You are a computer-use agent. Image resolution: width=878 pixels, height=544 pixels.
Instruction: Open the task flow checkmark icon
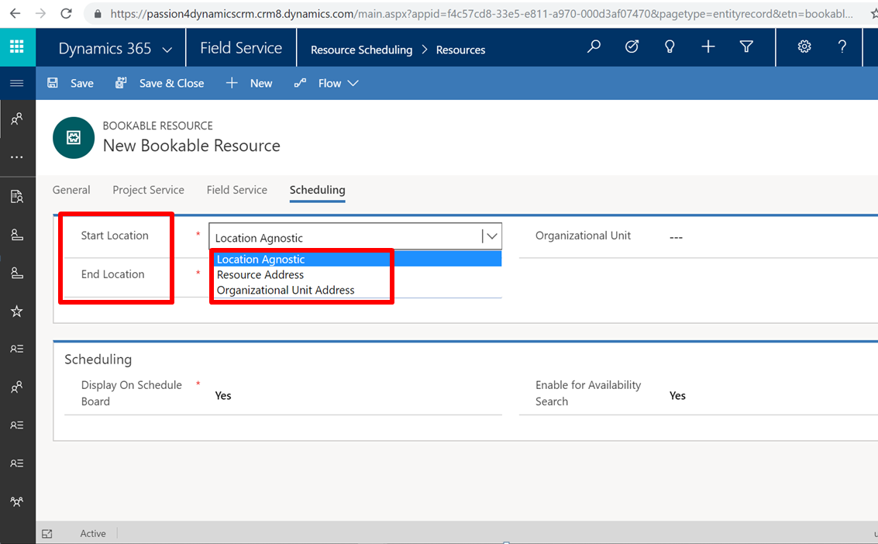point(632,47)
